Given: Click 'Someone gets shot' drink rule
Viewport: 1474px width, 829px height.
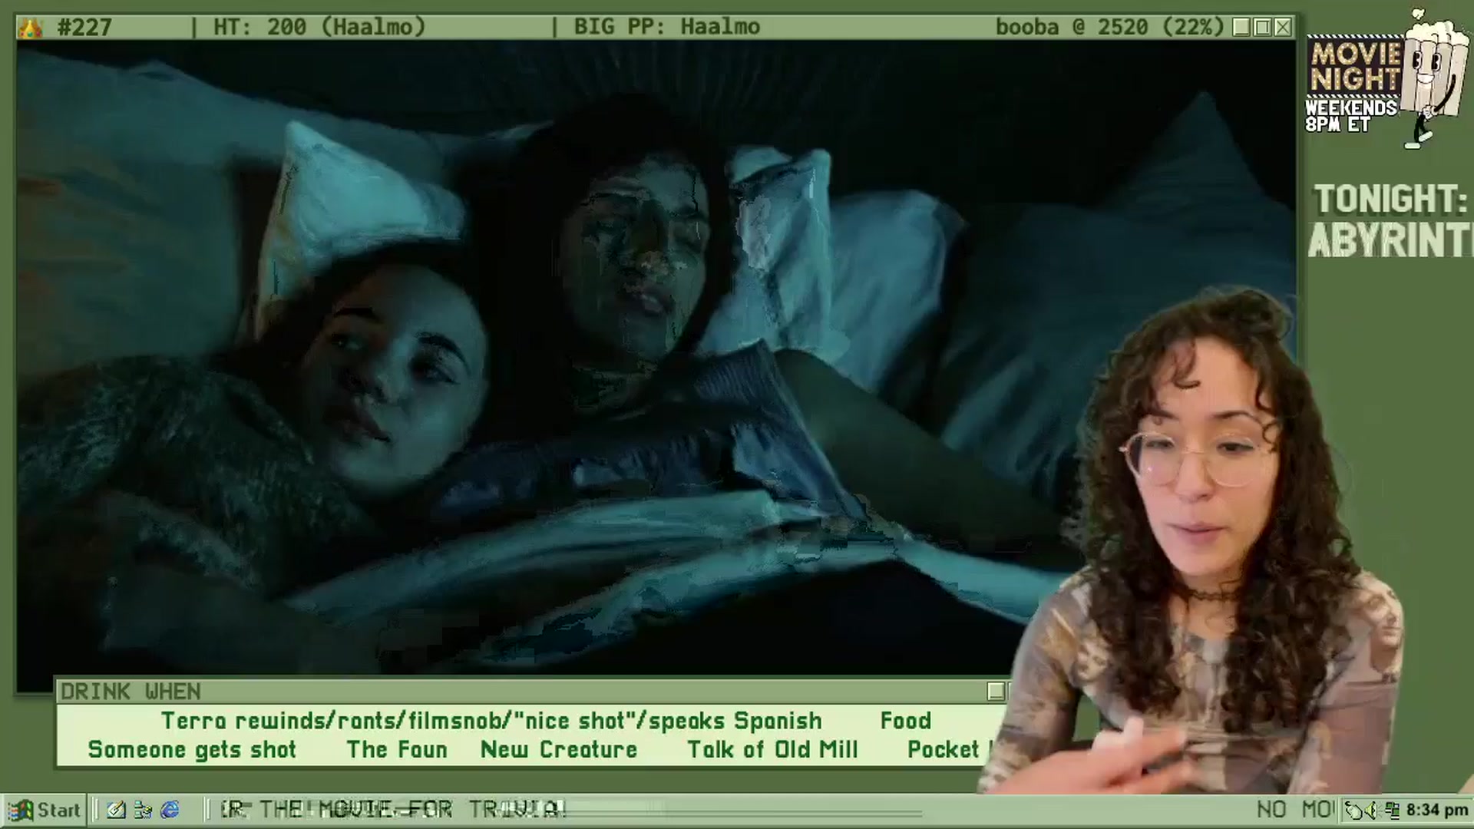Looking at the screenshot, I should [192, 750].
